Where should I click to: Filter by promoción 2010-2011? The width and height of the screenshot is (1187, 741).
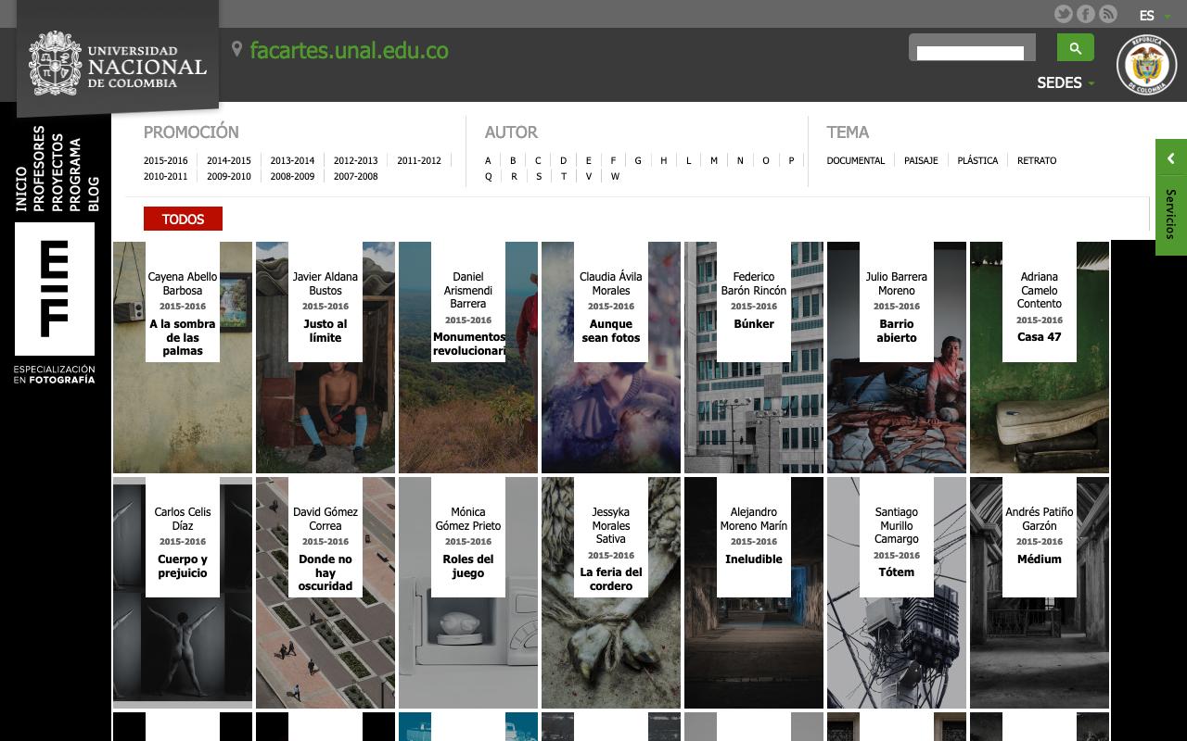[165, 176]
